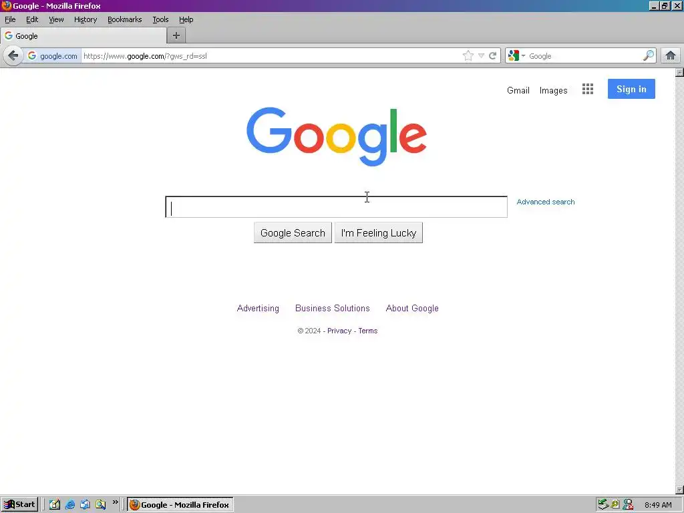Open the Advertising link
This screenshot has height=513, width=684.
pyautogui.click(x=258, y=309)
